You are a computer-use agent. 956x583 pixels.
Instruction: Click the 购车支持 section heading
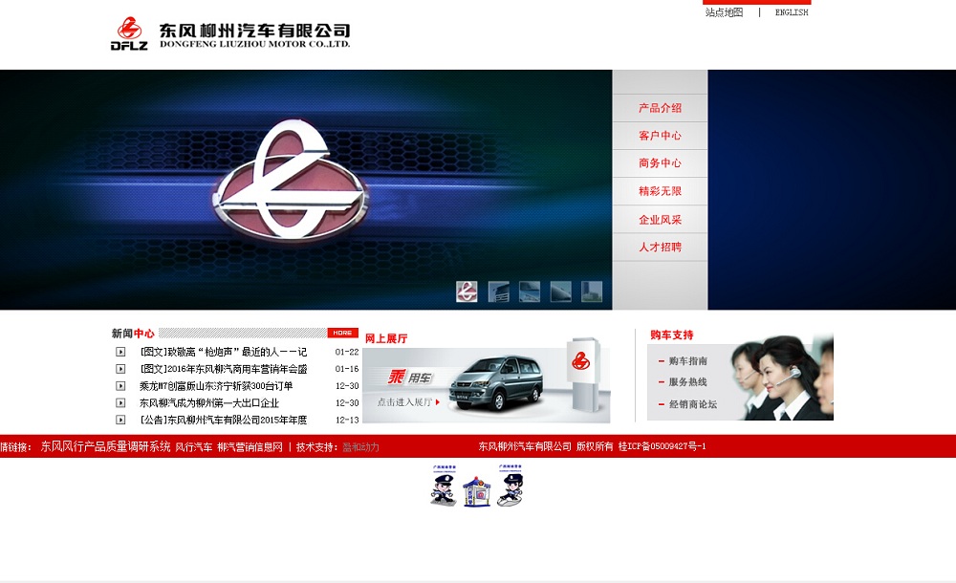tap(672, 335)
